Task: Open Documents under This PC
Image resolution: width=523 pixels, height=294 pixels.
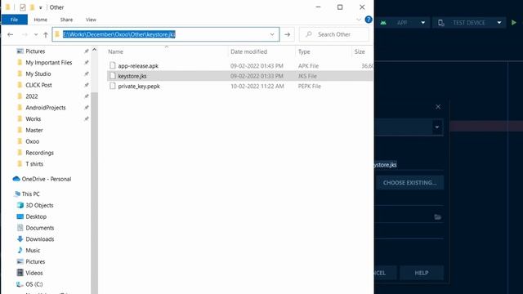Action: coord(40,228)
